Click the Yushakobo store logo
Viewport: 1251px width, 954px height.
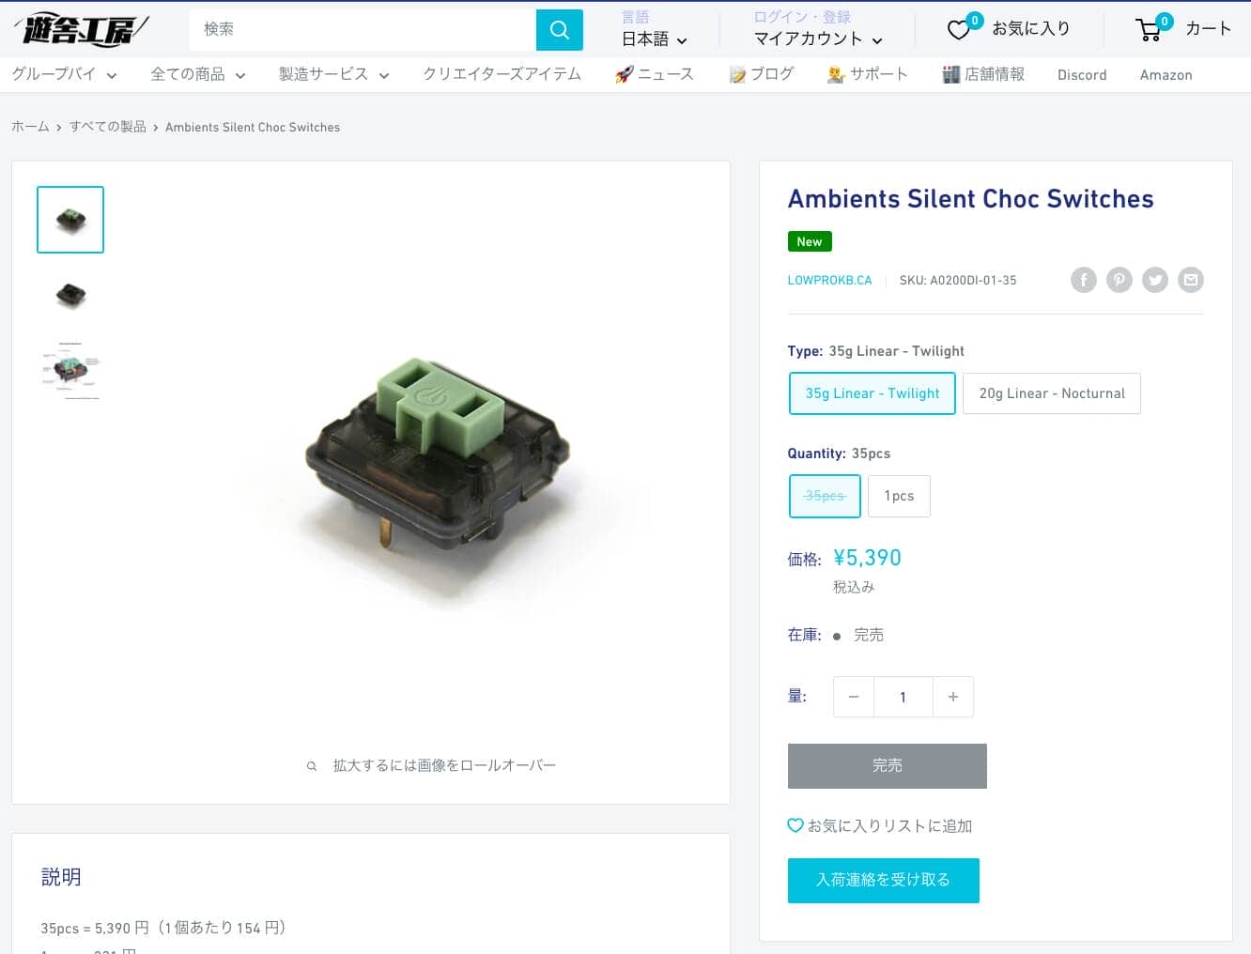[x=82, y=30]
